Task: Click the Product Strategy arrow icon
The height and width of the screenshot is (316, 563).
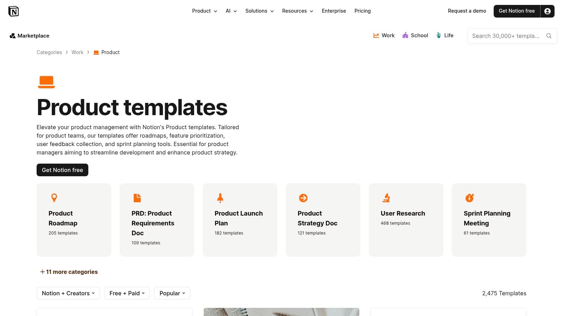Action: [303, 198]
